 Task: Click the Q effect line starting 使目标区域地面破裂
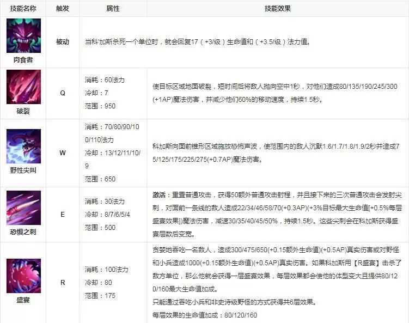(275, 87)
